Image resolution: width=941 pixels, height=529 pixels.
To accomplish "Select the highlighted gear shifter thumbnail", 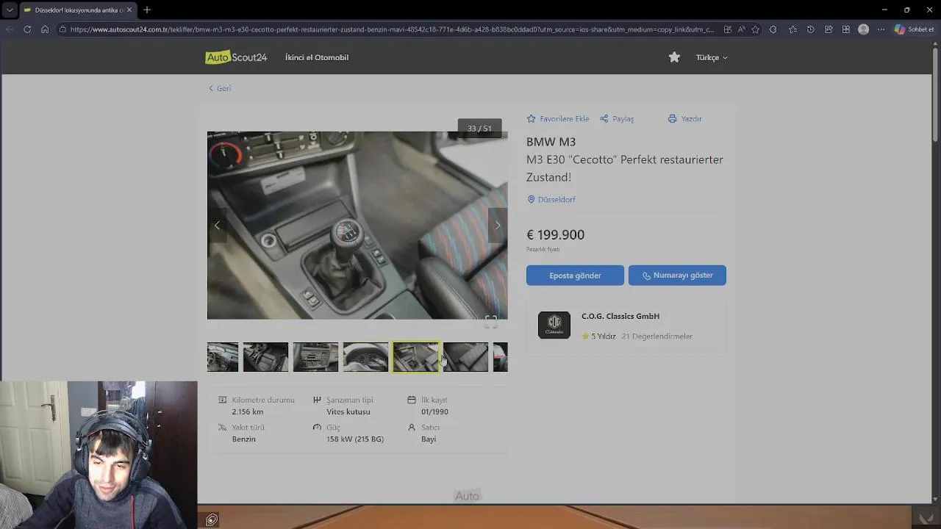I will (415, 357).
